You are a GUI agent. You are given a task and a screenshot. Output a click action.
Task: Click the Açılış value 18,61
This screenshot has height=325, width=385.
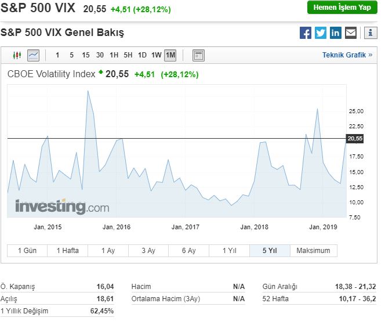point(105,299)
